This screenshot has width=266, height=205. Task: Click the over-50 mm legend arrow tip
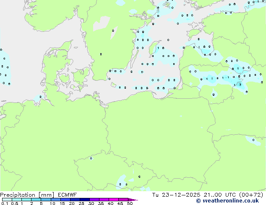(133, 200)
